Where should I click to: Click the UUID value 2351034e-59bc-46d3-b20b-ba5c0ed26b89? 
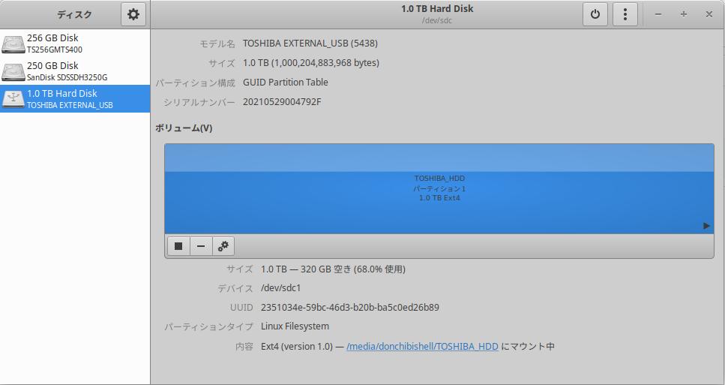pos(350,307)
